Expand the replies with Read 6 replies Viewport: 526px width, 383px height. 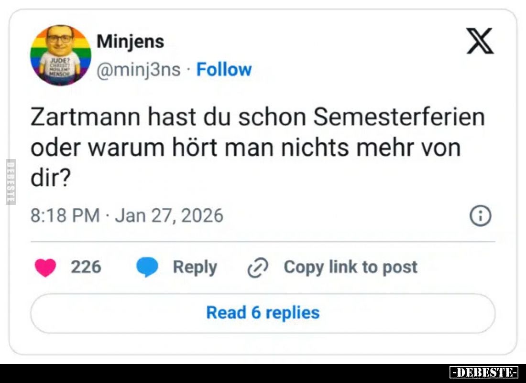262,313
